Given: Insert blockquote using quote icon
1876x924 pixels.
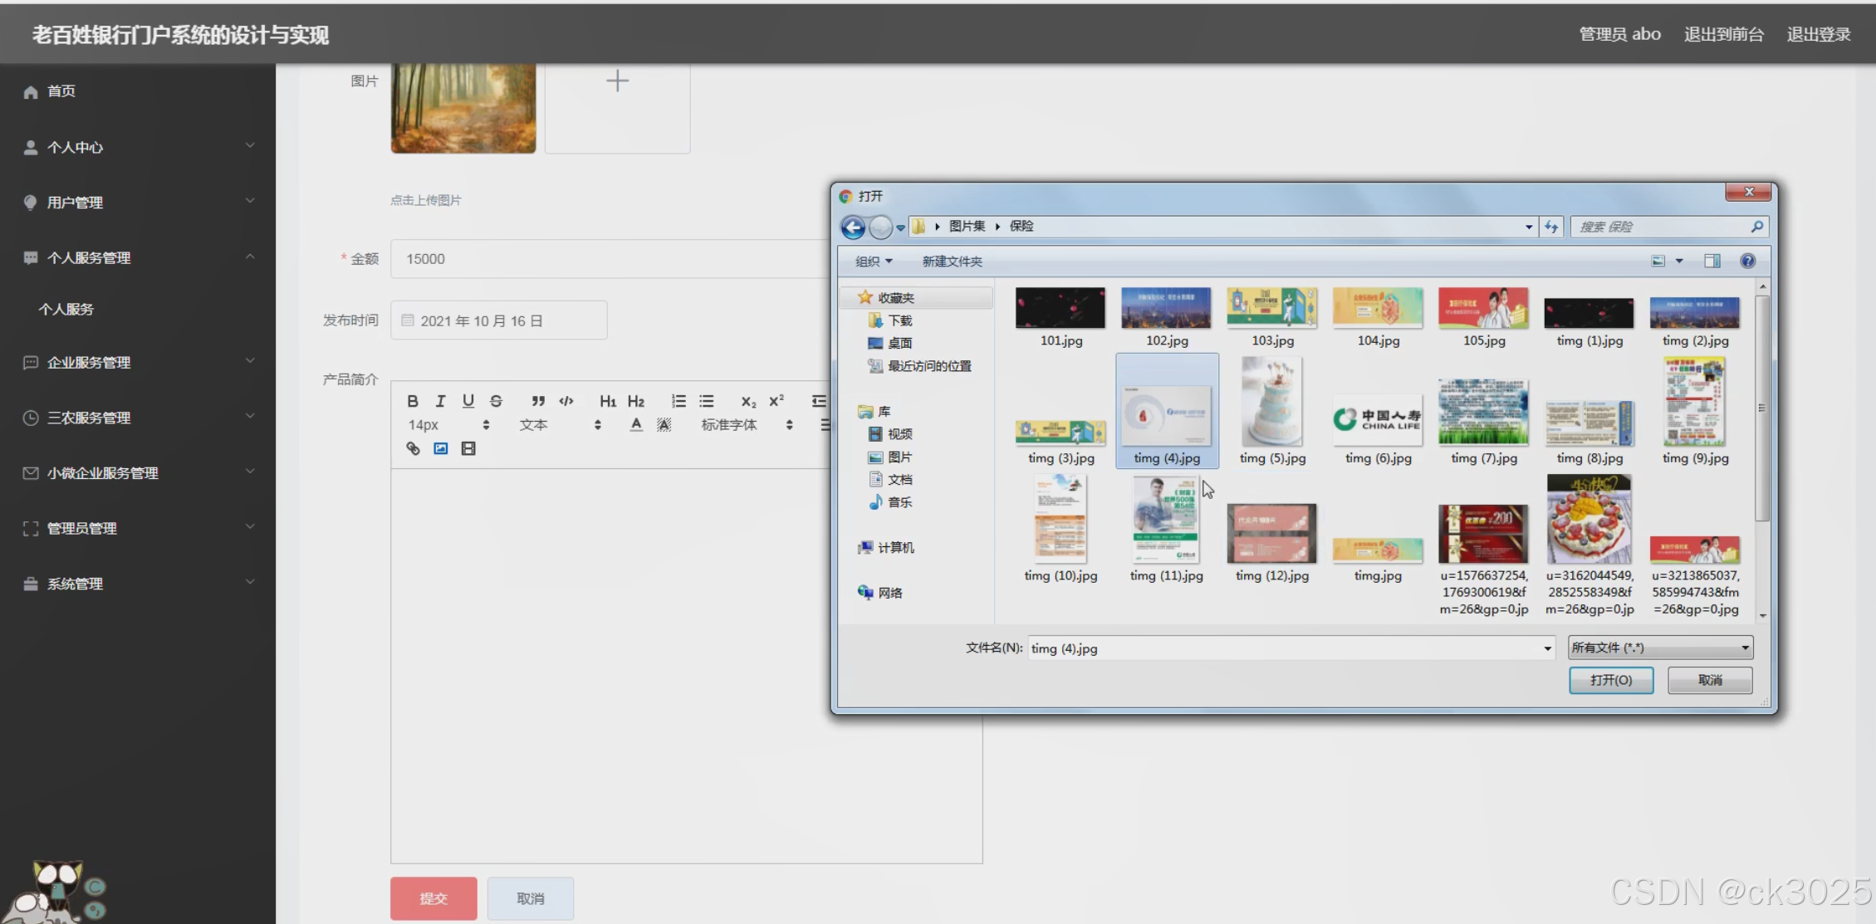Looking at the screenshot, I should point(538,401).
